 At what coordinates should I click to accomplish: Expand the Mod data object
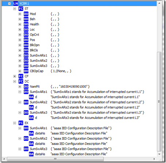[20, 14]
